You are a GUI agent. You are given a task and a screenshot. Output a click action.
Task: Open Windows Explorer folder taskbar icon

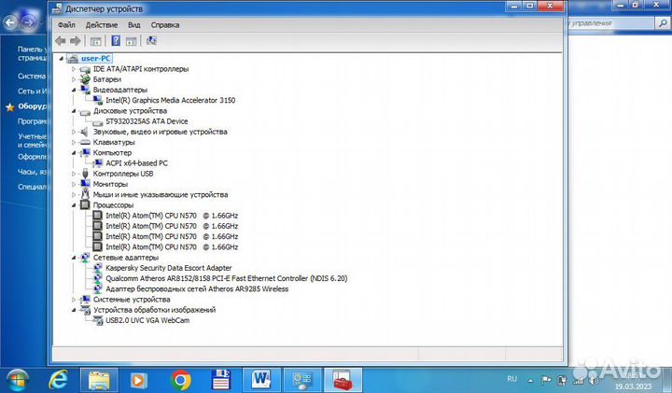(x=99, y=380)
